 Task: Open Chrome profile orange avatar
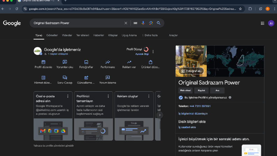[268, 9]
